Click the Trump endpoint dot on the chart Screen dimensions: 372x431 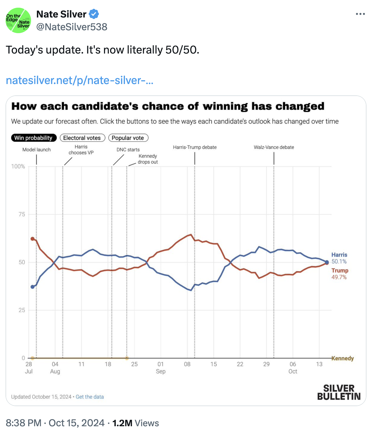[327, 264]
